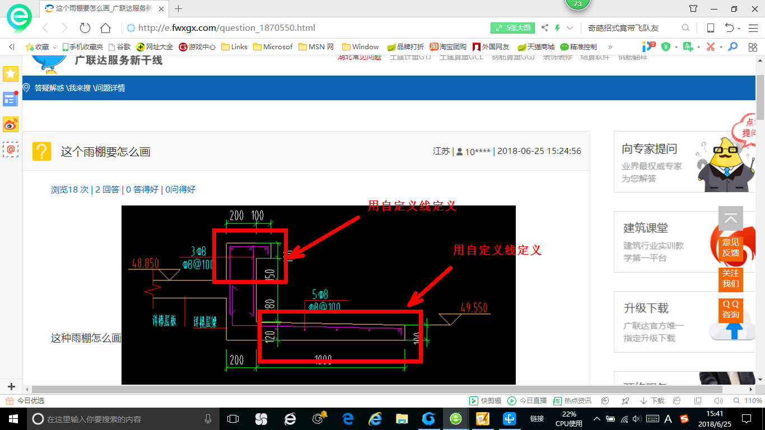
Task: Open the rocket accelerator status icon
Action: [625, 401]
